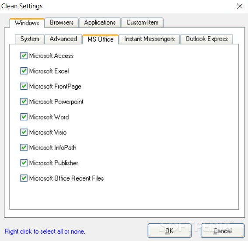The image size is (248, 241).
Task: Switch to the Browsers tab
Action: tap(62, 22)
